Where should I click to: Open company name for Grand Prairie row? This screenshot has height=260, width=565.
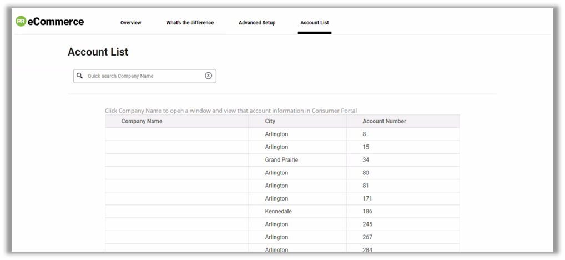click(176, 160)
